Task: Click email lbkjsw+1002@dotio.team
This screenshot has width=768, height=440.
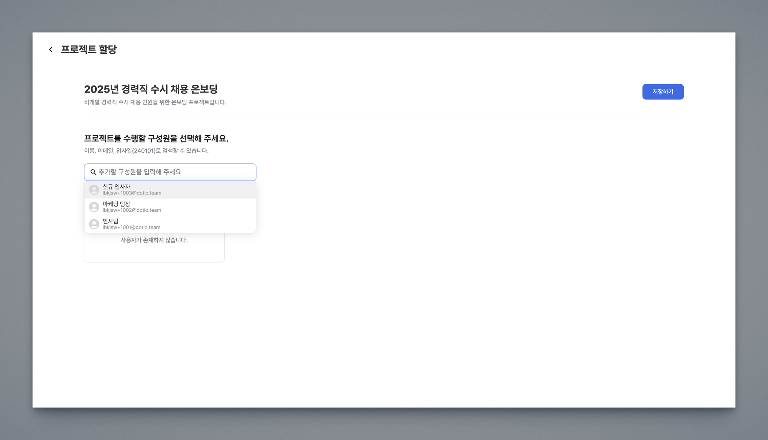Action: (132, 210)
